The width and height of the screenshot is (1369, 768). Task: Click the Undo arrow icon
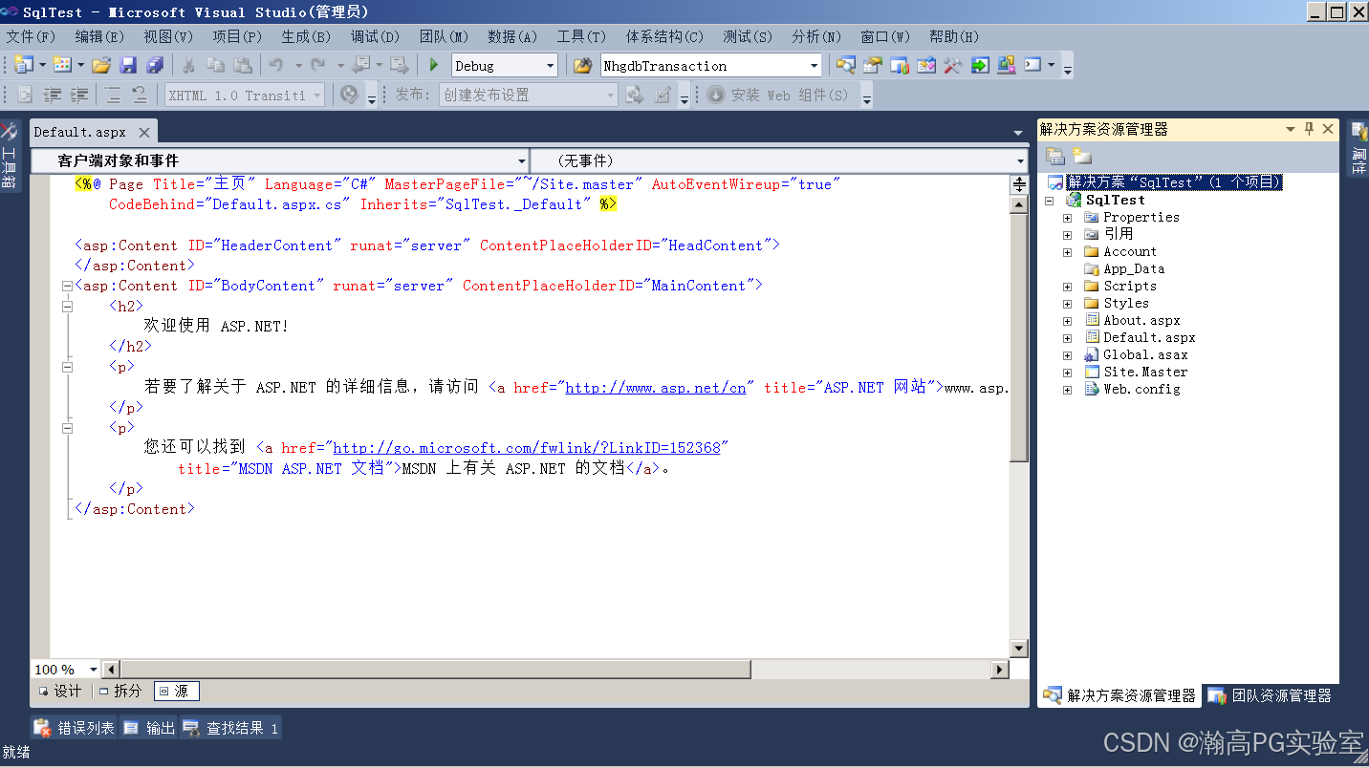pyautogui.click(x=276, y=65)
